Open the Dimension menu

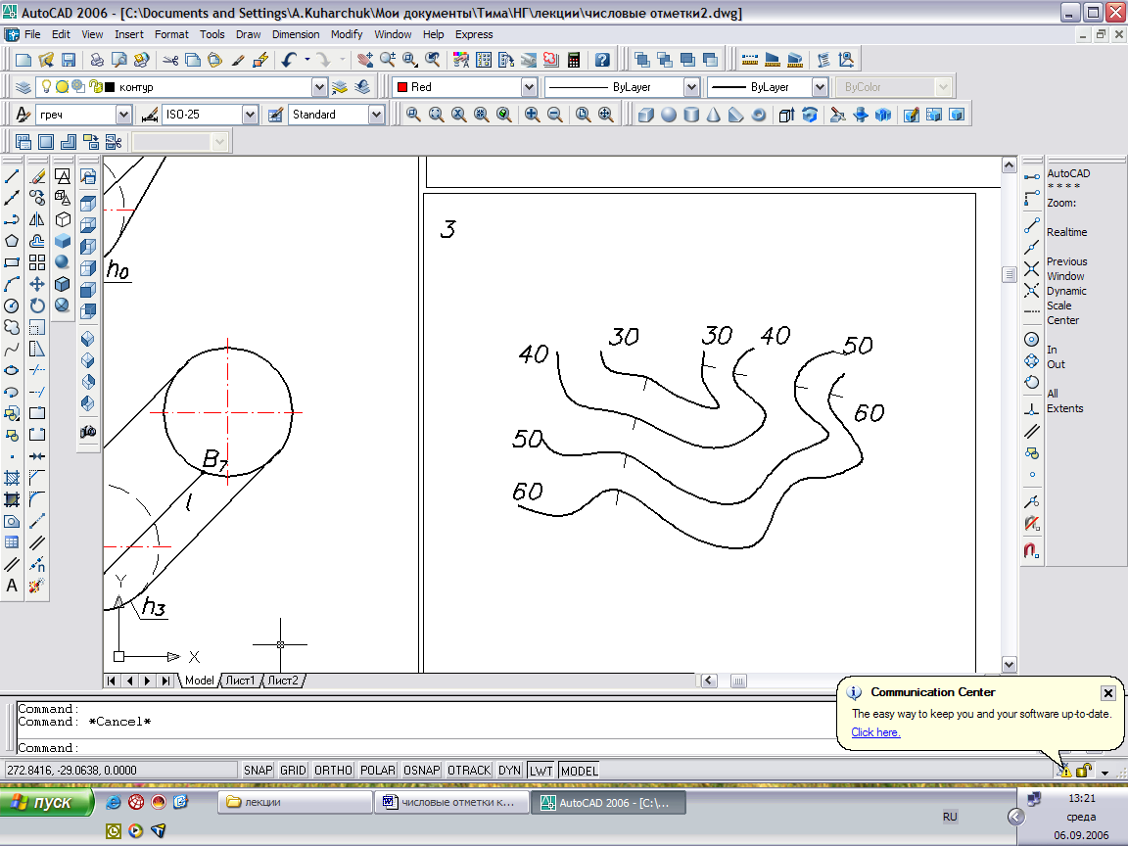pos(296,34)
